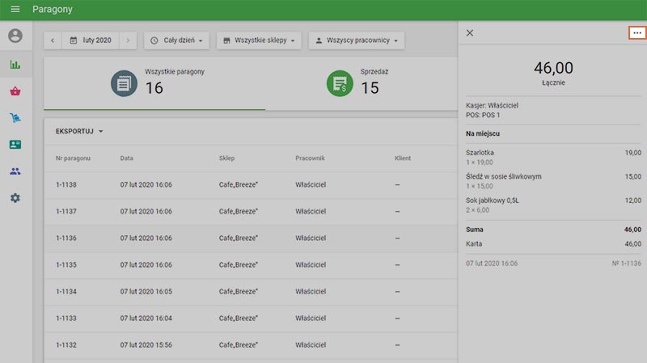647x363 pixels.
Task: Close the receipt details panel
Action: (x=470, y=33)
